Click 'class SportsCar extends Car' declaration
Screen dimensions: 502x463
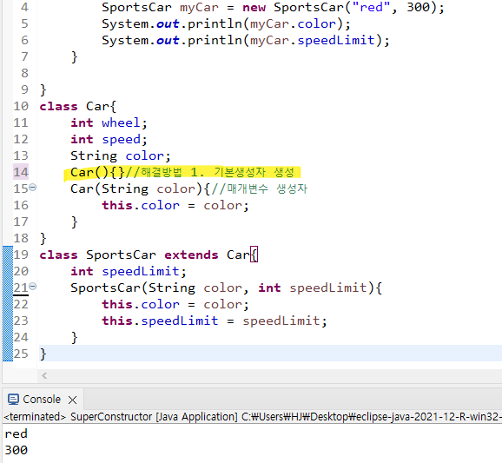[144, 255]
